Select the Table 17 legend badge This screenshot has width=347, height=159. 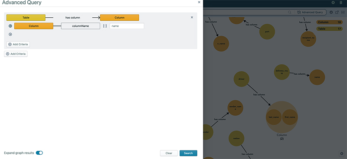pos(330,29)
